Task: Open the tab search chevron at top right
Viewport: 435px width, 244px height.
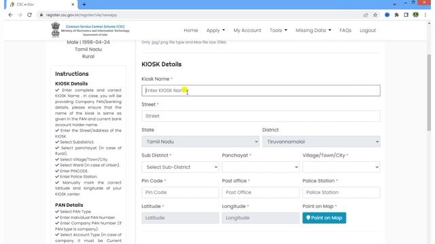Action: click(394, 5)
